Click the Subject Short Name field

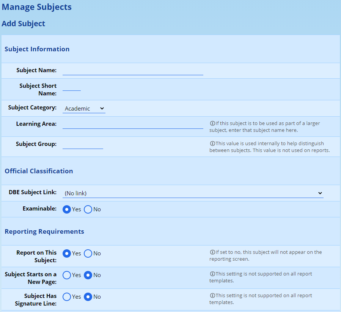72,87
